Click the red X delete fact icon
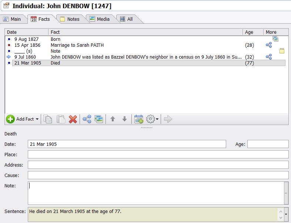The width and height of the screenshot is (291, 223). click(x=73, y=119)
